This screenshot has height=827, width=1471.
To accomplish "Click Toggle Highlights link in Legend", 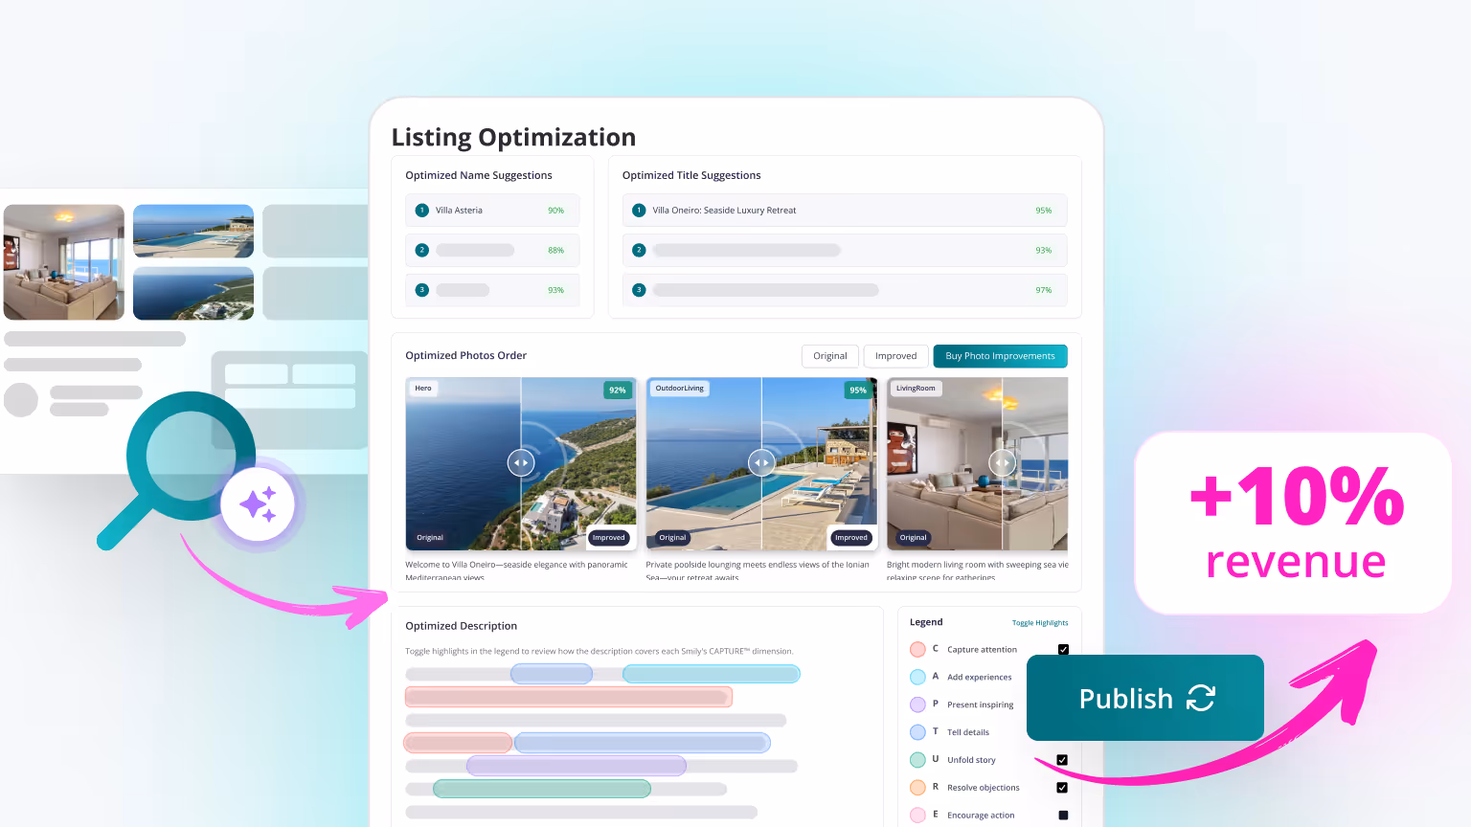I will pos(1040,623).
